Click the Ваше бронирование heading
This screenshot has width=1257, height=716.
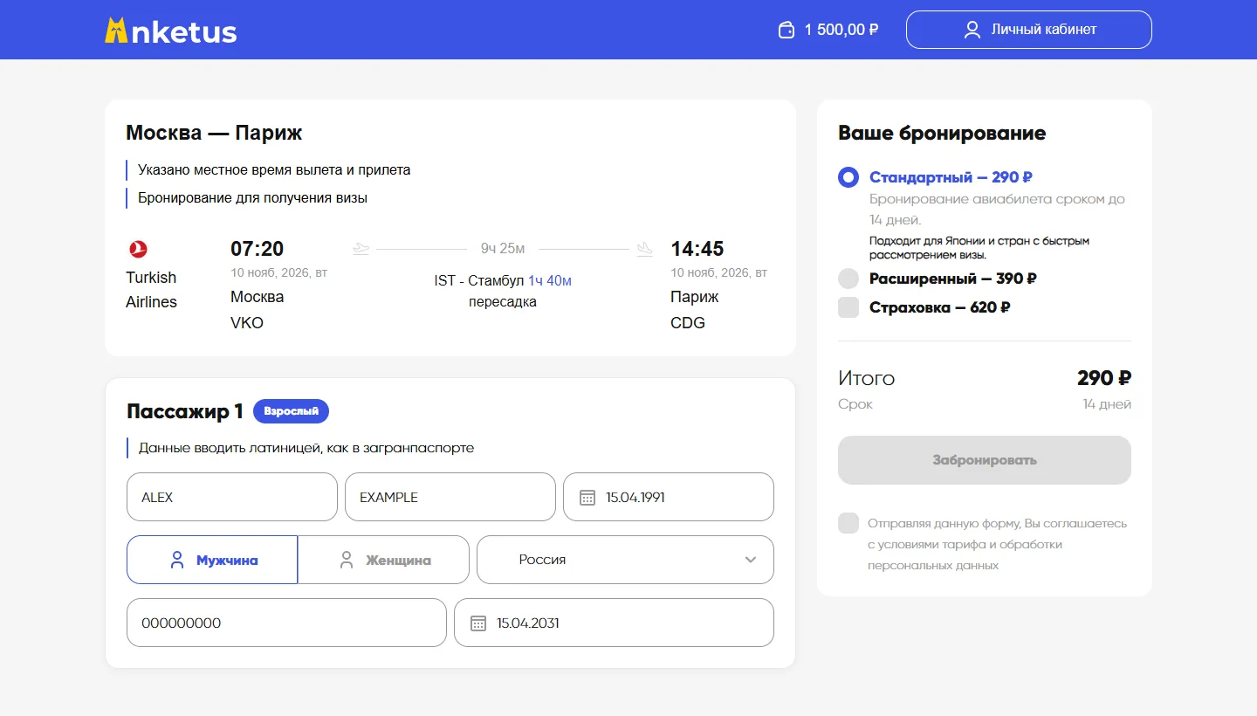pos(942,133)
